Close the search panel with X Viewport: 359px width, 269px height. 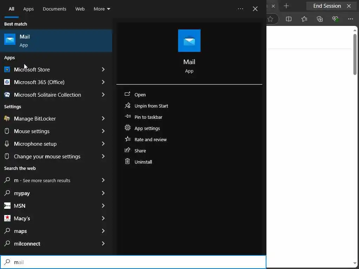click(x=255, y=9)
